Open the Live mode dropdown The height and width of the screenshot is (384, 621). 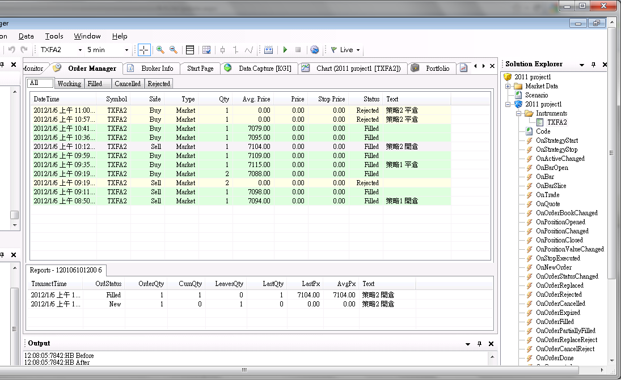coord(358,50)
